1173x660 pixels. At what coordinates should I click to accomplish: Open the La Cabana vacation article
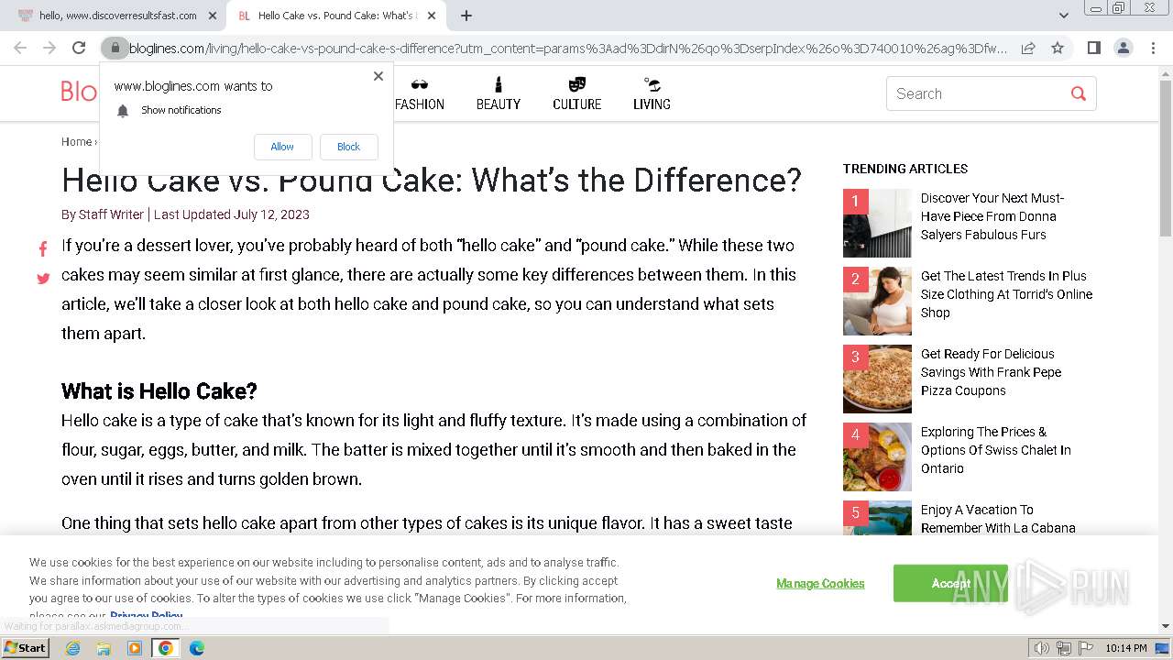[x=998, y=519]
